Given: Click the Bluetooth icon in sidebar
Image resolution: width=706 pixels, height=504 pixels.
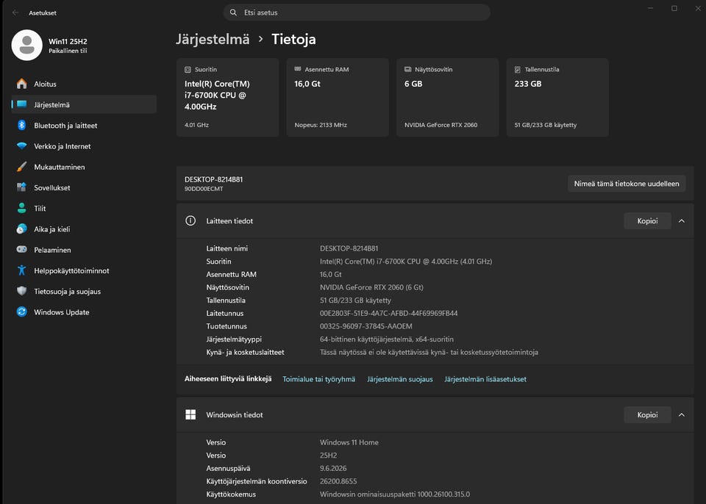Looking at the screenshot, I should pos(21,125).
